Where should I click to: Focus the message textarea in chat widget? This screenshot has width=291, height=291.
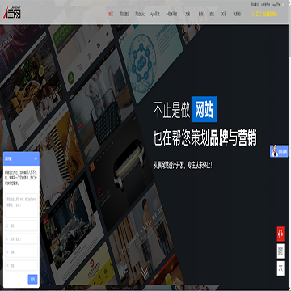(21, 205)
